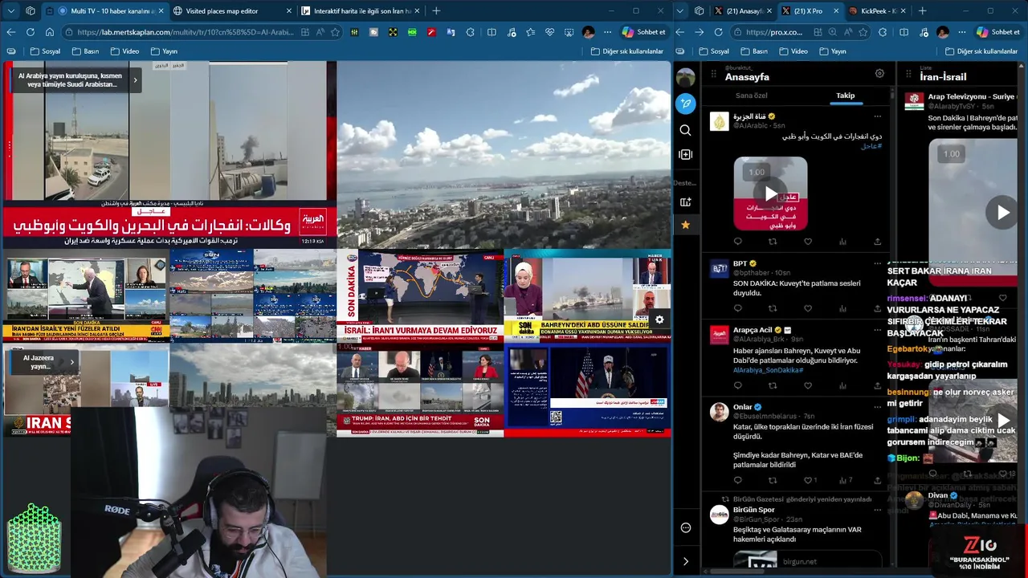Image resolution: width=1028 pixels, height=578 pixels.
Task: Retweet the Arapça Acil tweet
Action: pyautogui.click(x=773, y=385)
